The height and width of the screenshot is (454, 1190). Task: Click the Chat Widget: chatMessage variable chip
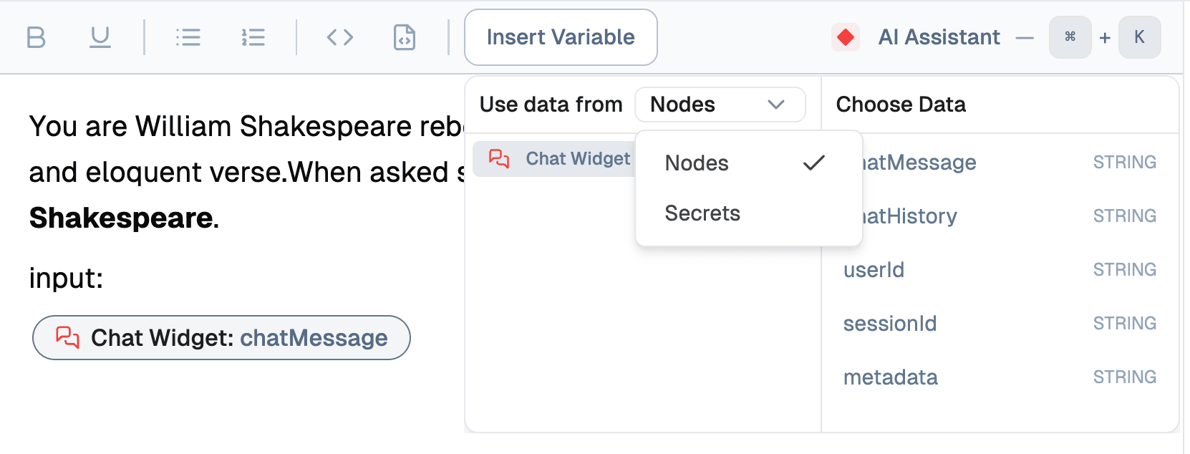[x=221, y=338]
